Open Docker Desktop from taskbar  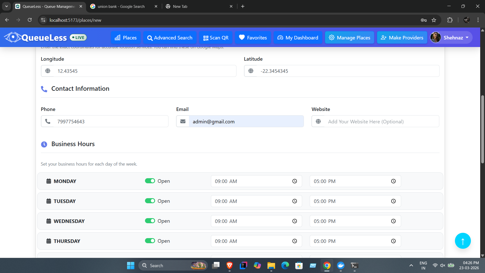pos(341,265)
